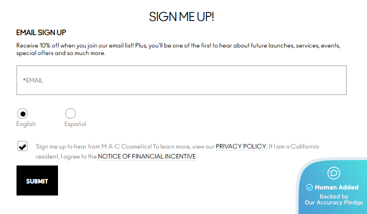Click the Backed by text in badge
Viewport: 367px width, 214px height.
pos(333,196)
